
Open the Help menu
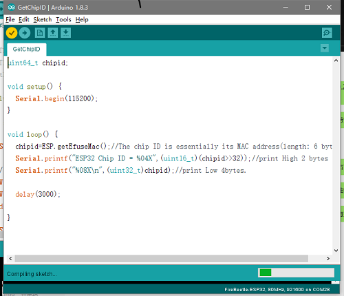click(x=82, y=19)
